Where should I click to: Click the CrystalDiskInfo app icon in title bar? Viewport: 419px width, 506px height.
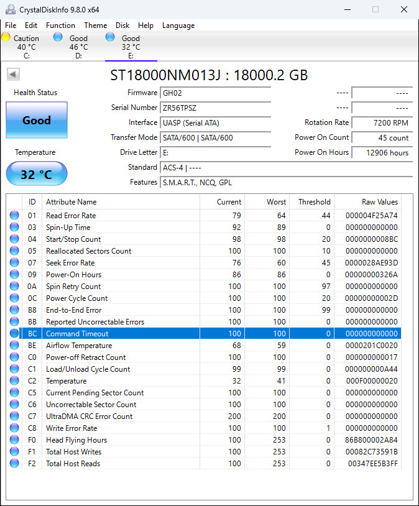11,9
